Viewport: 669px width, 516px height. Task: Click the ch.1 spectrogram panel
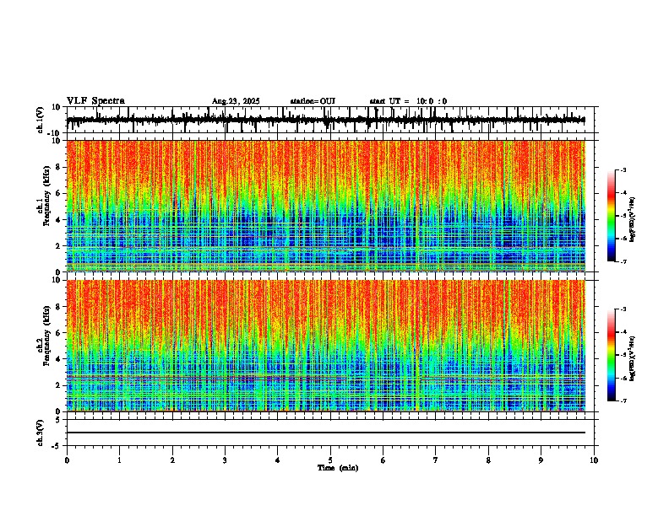coord(326,206)
